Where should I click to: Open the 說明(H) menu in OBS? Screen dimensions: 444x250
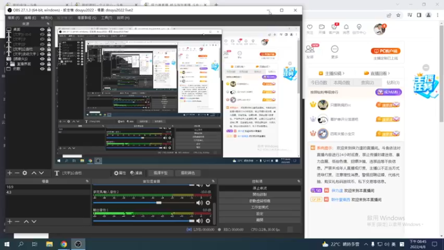(123, 18)
